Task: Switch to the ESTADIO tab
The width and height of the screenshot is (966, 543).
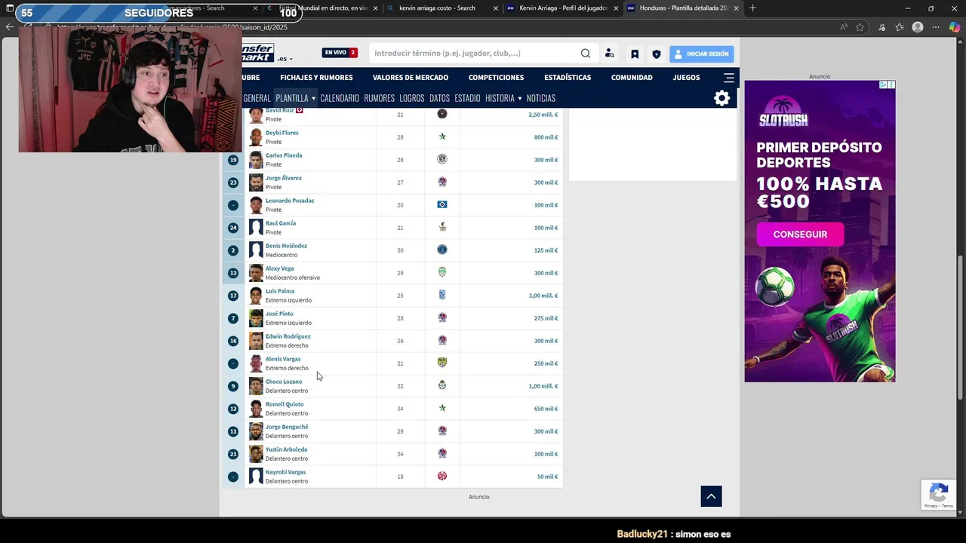Action: 467,98
